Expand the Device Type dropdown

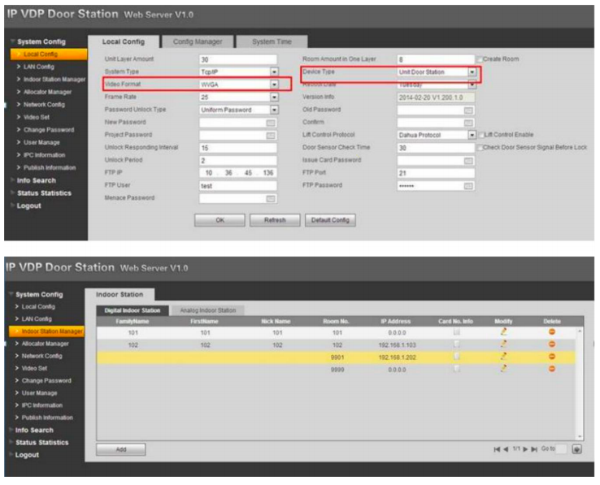[x=472, y=72]
